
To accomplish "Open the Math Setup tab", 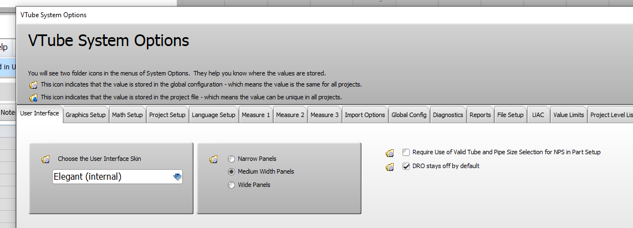I will point(127,115).
